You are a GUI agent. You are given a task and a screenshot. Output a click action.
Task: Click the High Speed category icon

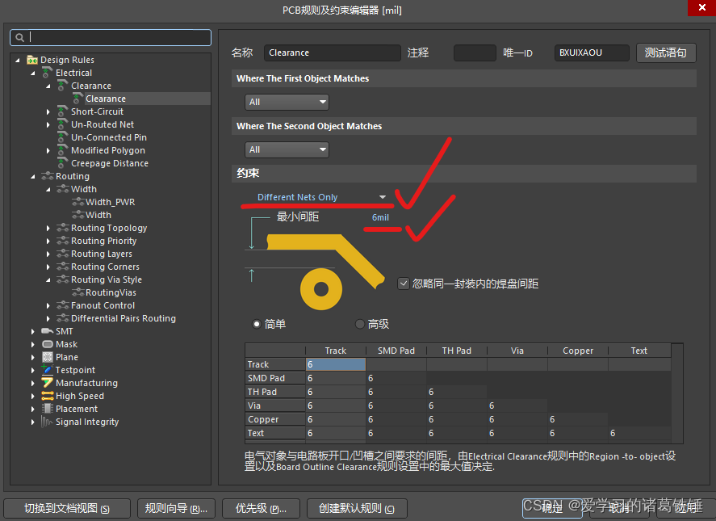coord(48,396)
